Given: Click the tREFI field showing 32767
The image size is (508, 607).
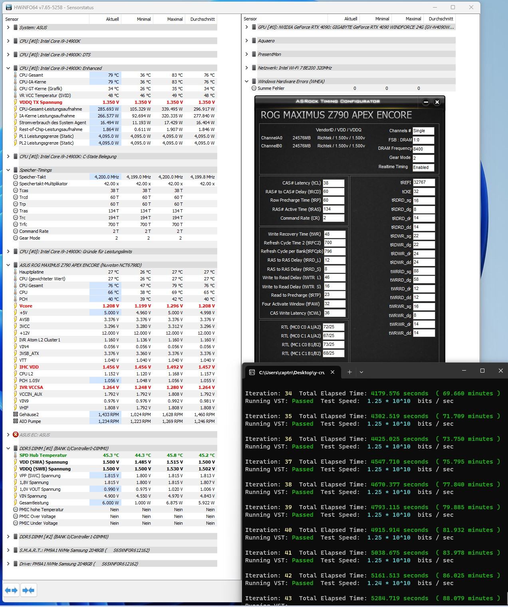Looking at the screenshot, I should tap(424, 182).
